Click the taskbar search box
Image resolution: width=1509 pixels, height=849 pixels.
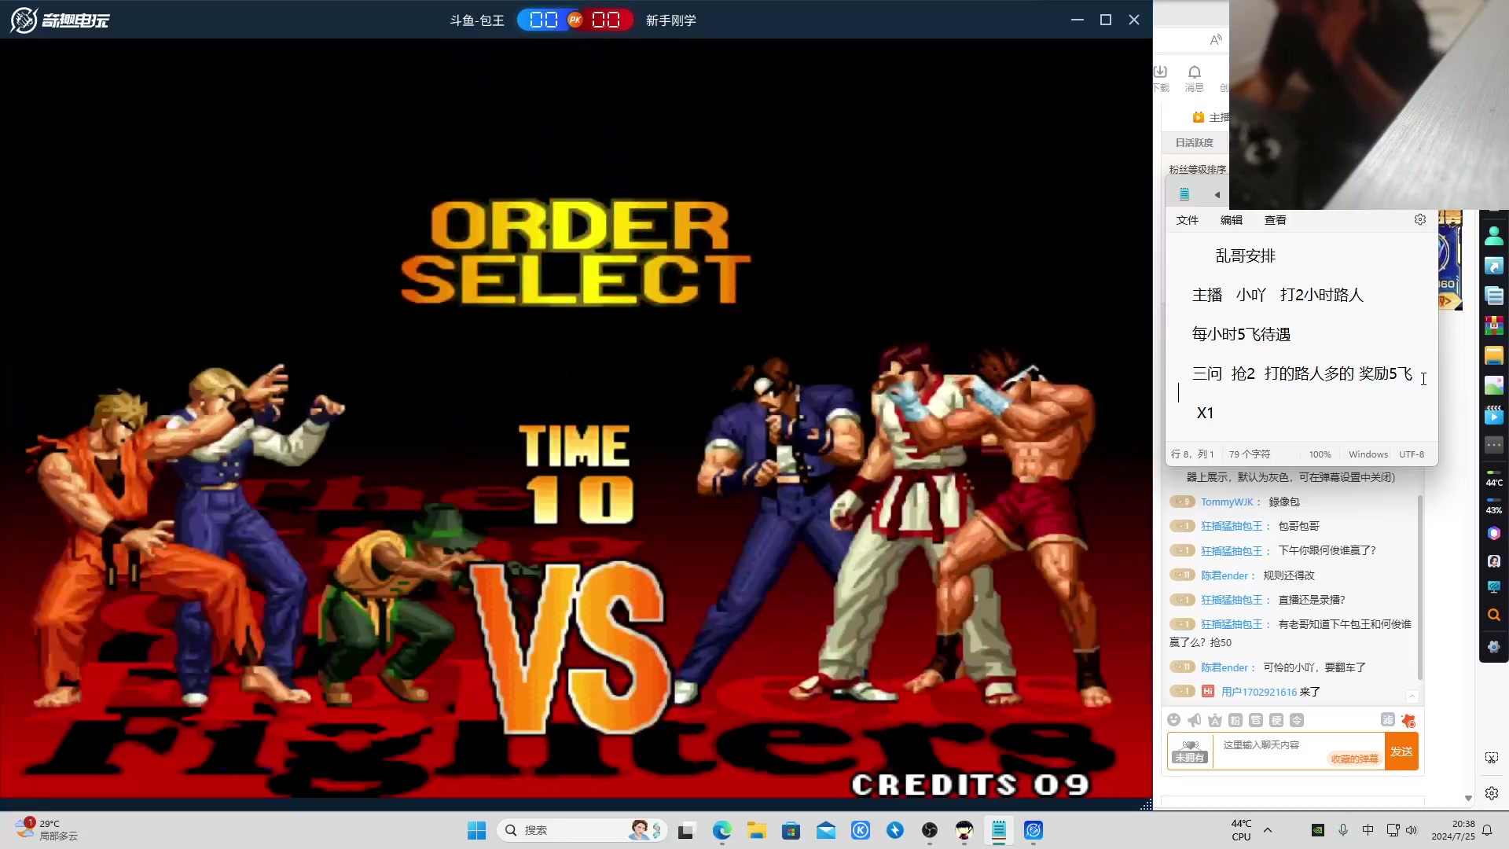click(x=582, y=830)
